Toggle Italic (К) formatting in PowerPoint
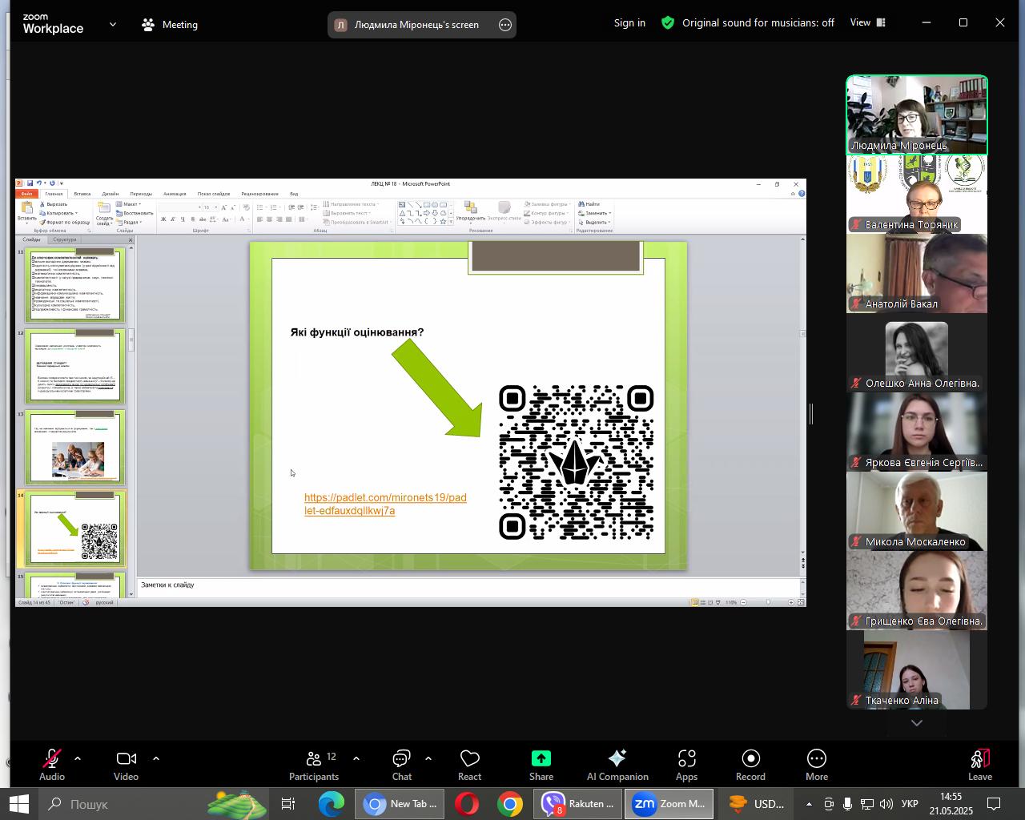 (x=174, y=219)
